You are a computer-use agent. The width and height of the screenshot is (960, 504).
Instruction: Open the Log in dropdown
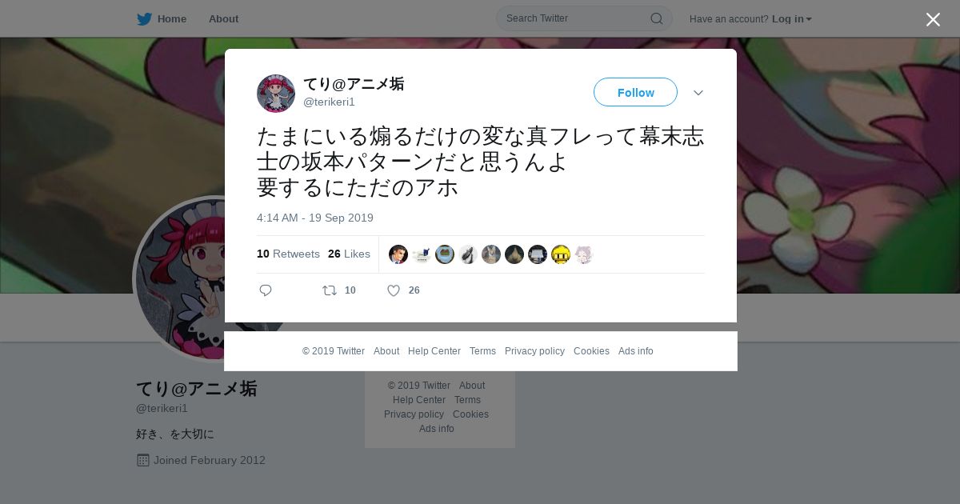tap(792, 19)
